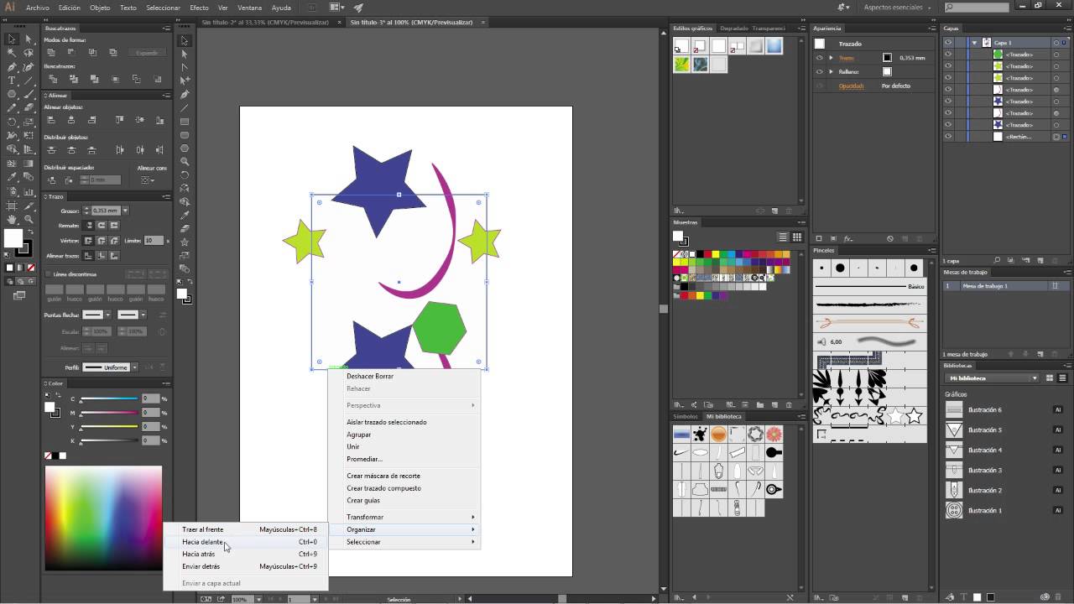Hide the green hexagon Trazado sublayer
Screen dimensions: 1074x604
(948, 55)
